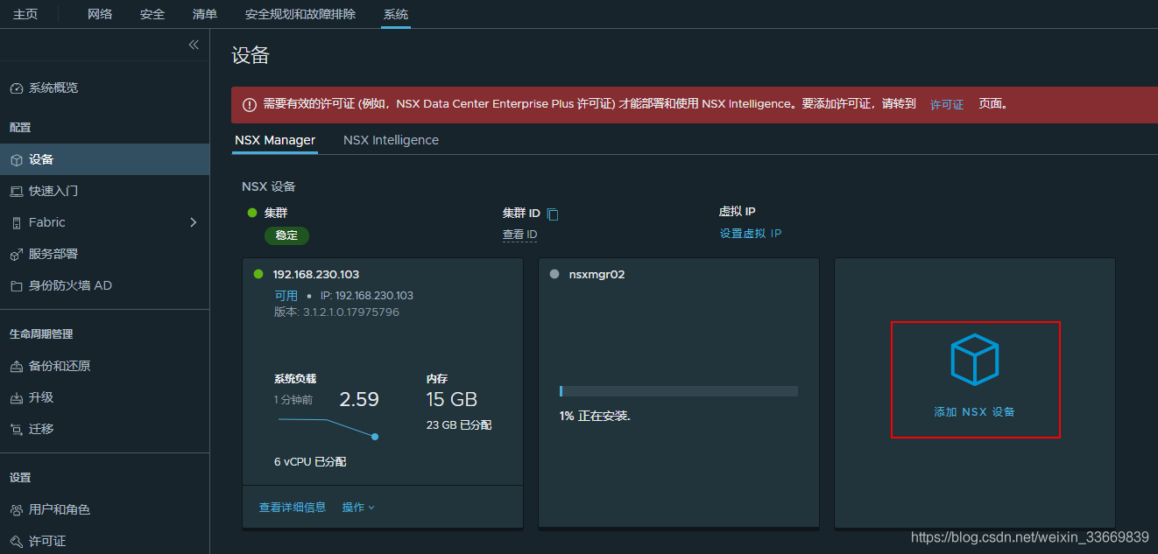Open the 安全 top menu
The image size is (1158, 554).
(x=152, y=14)
